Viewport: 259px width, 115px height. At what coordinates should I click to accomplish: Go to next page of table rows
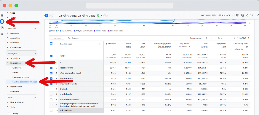(x=249, y=38)
